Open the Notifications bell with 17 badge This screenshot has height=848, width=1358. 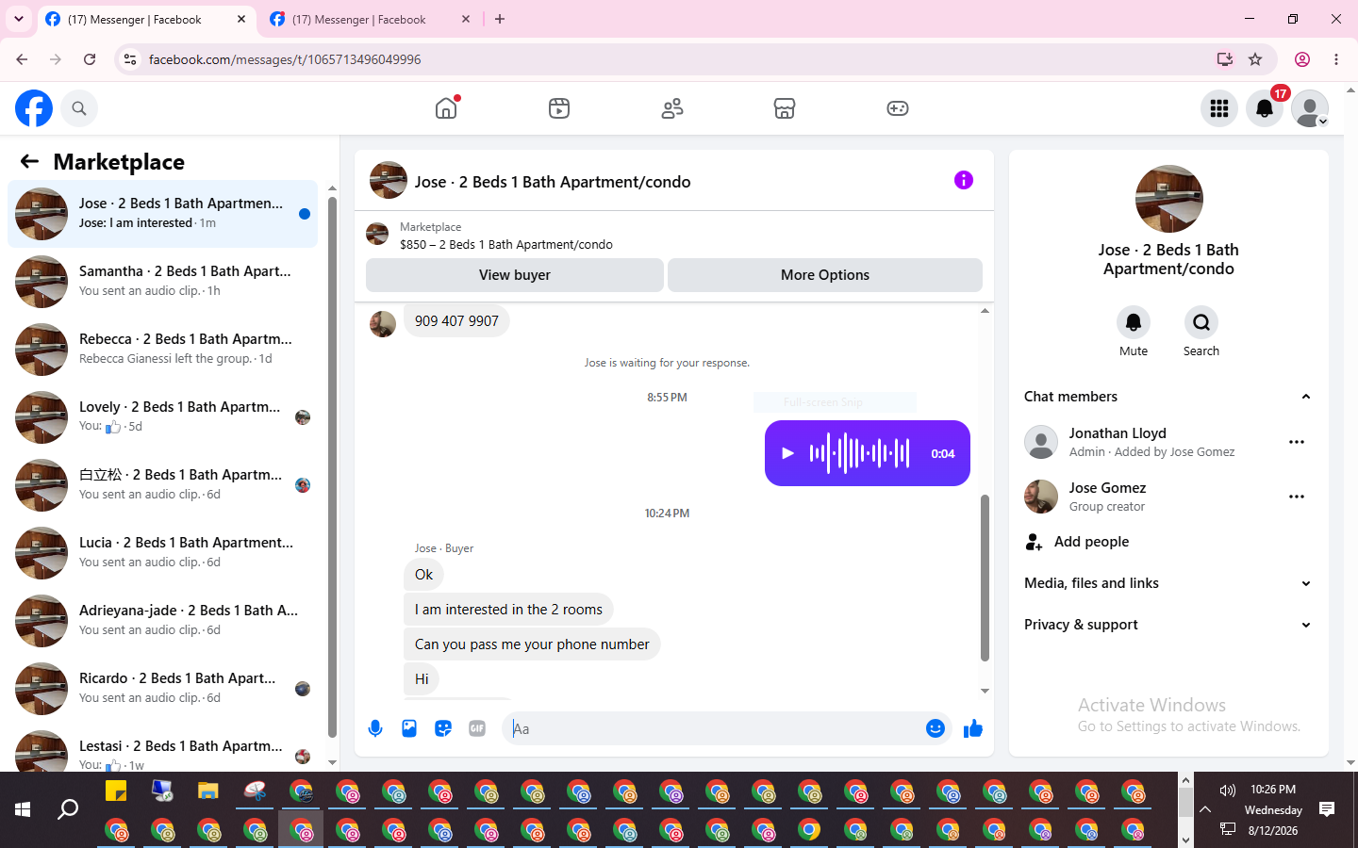[1265, 108]
